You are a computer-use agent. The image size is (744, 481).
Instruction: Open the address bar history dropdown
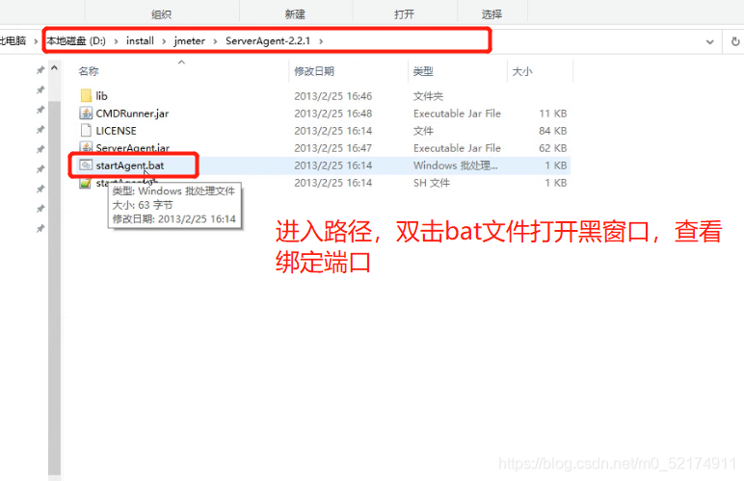pos(709,41)
